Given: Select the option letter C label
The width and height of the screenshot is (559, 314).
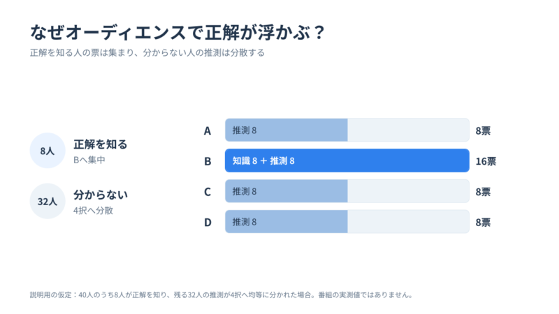Looking at the screenshot, I should coord(208,191).
